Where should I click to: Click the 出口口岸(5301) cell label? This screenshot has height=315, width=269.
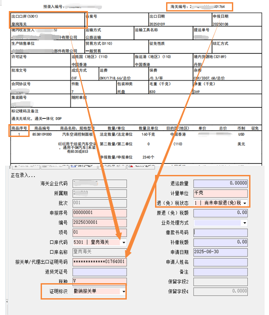pyautogui.click(x=24, y=16)
